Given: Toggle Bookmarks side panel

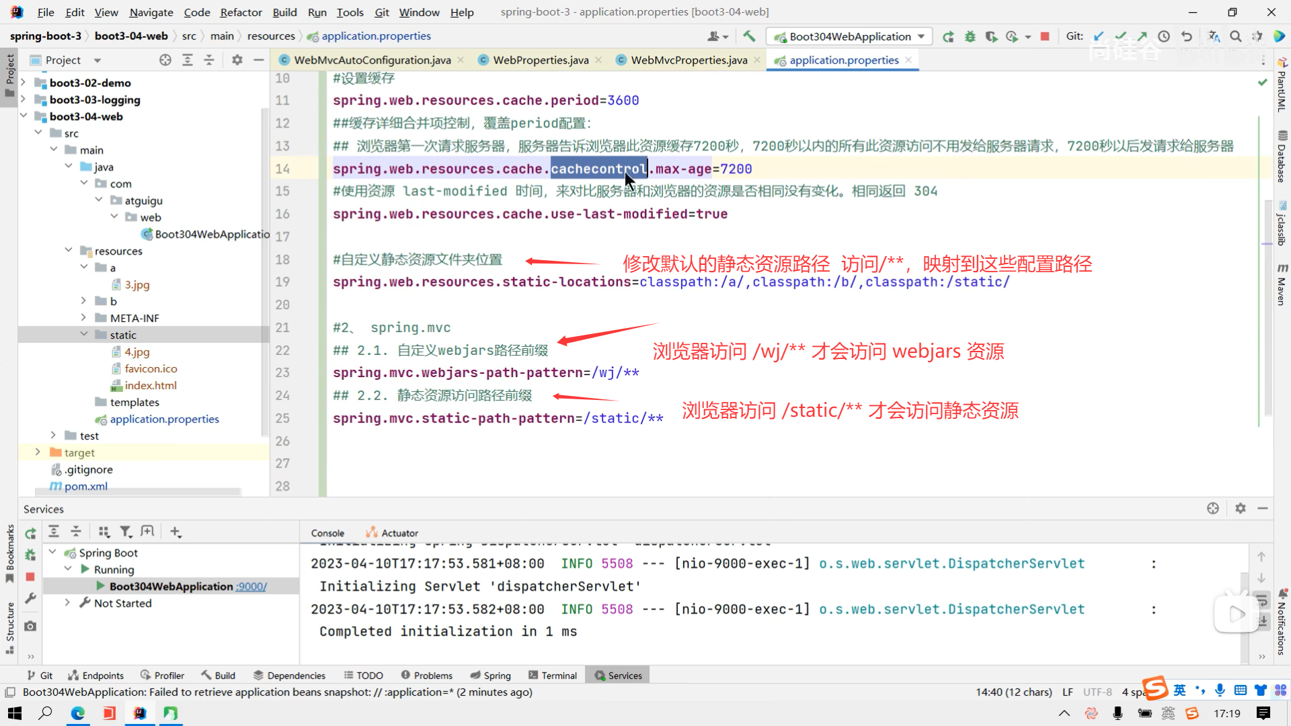Looking at the screenshot, I should click(9, 551).
